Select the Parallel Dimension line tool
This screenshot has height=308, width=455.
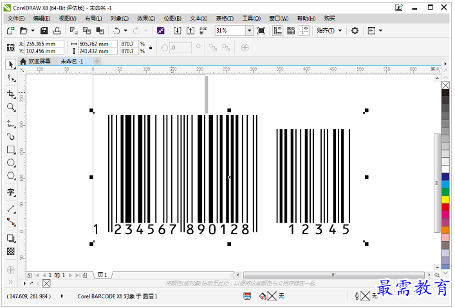(x=11, y=209)
